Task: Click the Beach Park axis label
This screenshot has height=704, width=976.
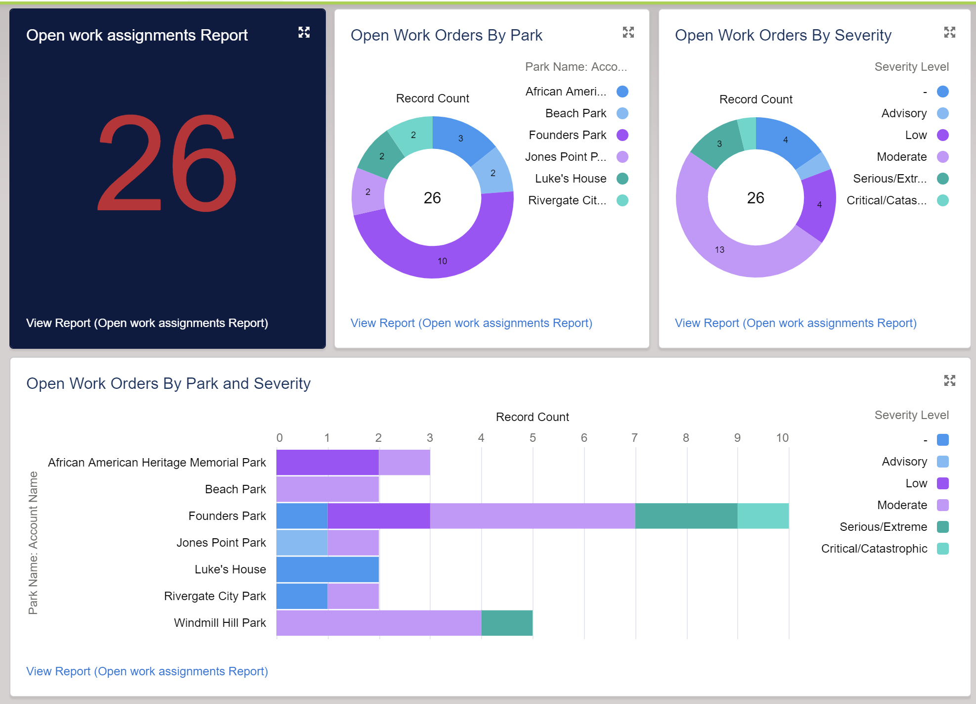Action: (235, 489)
